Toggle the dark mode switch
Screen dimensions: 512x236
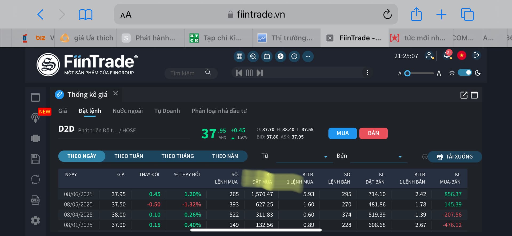point(465,73)
